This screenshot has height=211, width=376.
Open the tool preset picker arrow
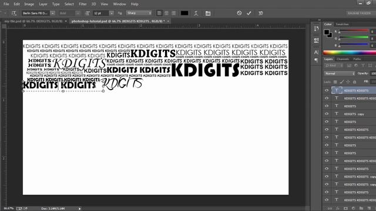pos(5,13)
